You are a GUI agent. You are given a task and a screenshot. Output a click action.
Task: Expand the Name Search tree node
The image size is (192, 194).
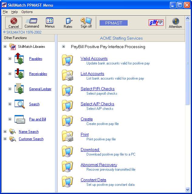coord(5,132)
